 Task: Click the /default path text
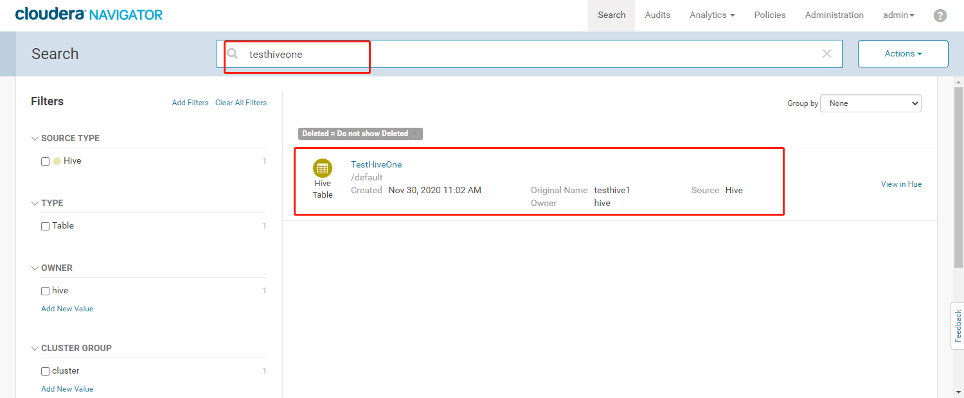pyautogui.click(x=367, y=177)
